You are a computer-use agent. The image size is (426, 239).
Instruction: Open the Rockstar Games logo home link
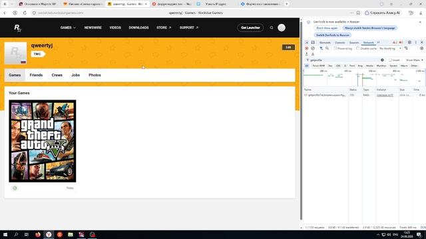pyautogui.click(x=17, y=28)
